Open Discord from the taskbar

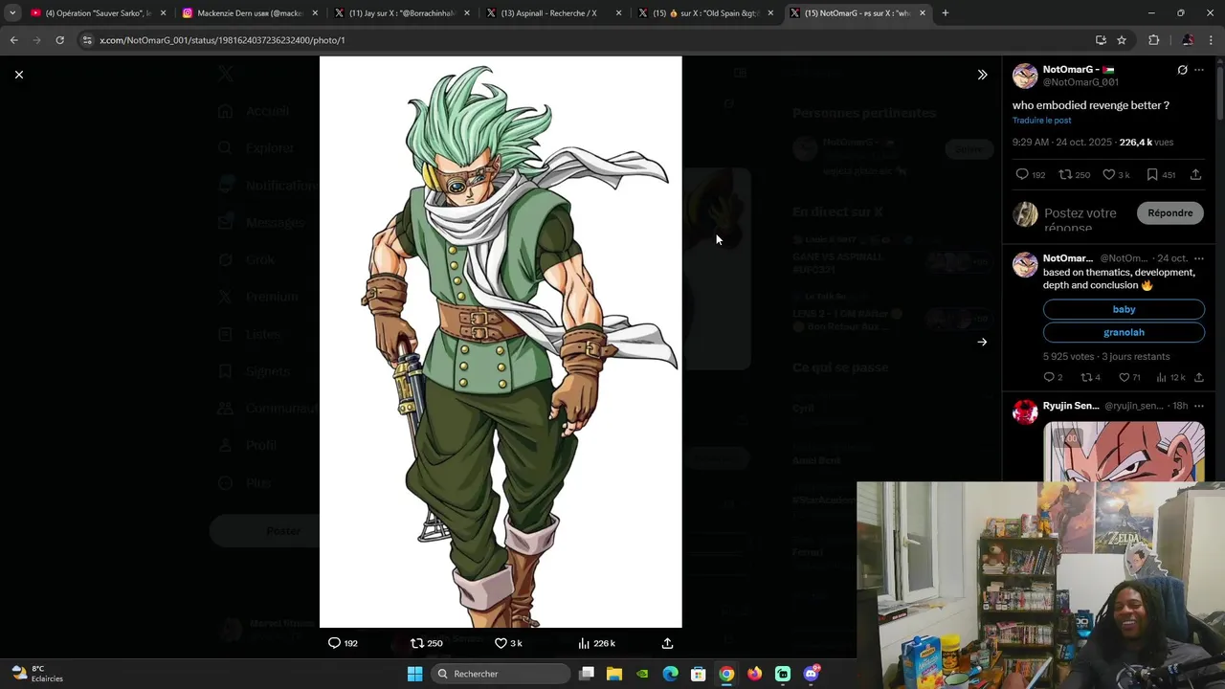[812, 674]
